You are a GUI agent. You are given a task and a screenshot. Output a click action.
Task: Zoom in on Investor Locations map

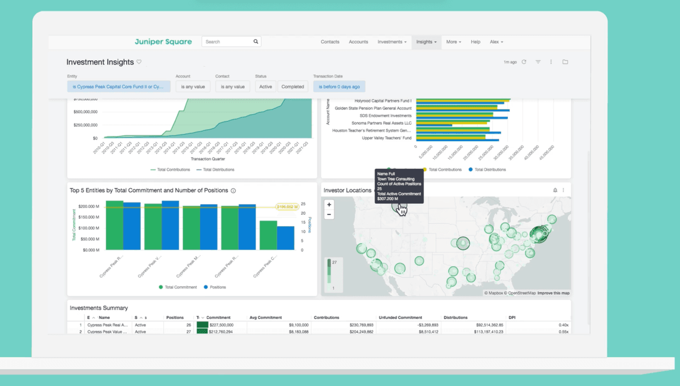pyautogui.click(x=329, y=205)
